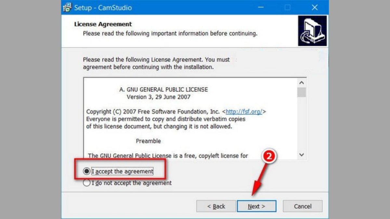Click the Preamble heading in license text
The height and width of the screenshot is (219, 390).
(148, 141)
